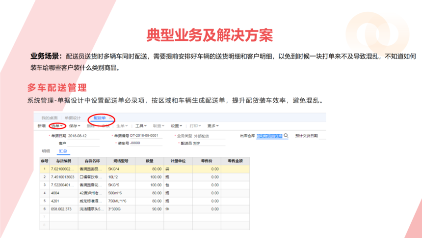Select the 4201 inventory code cell
Image resolution: width=422 pixels, height=238 pixels.
tap(64, 201)
